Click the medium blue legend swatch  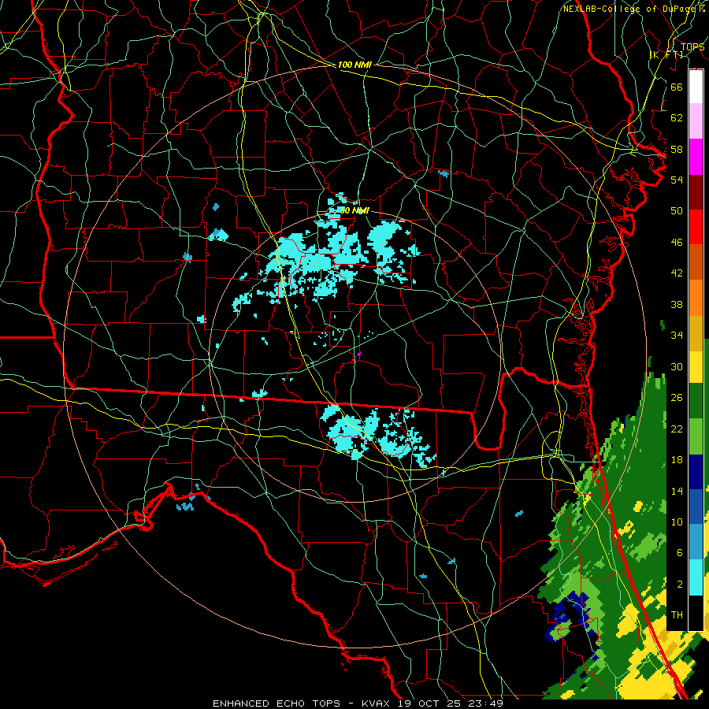click(696, 507)
